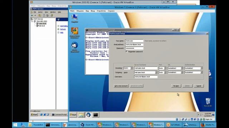Click Refresh link in POP3 Service
The image size is (229, 128).
[x=63, y=29]
